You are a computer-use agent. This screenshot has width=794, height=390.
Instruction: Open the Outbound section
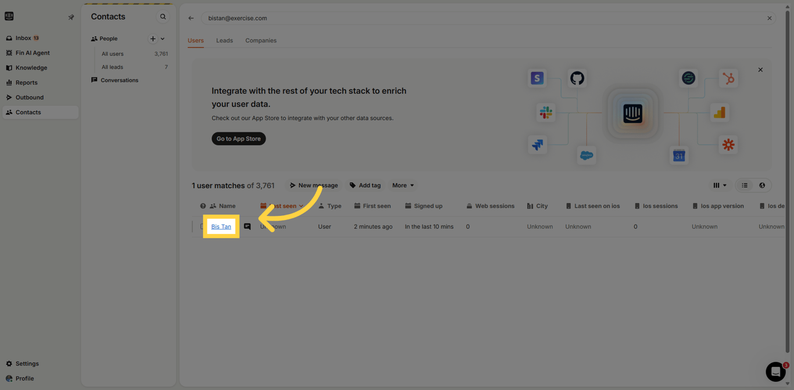pyautogui.click(x=31, y=97)
